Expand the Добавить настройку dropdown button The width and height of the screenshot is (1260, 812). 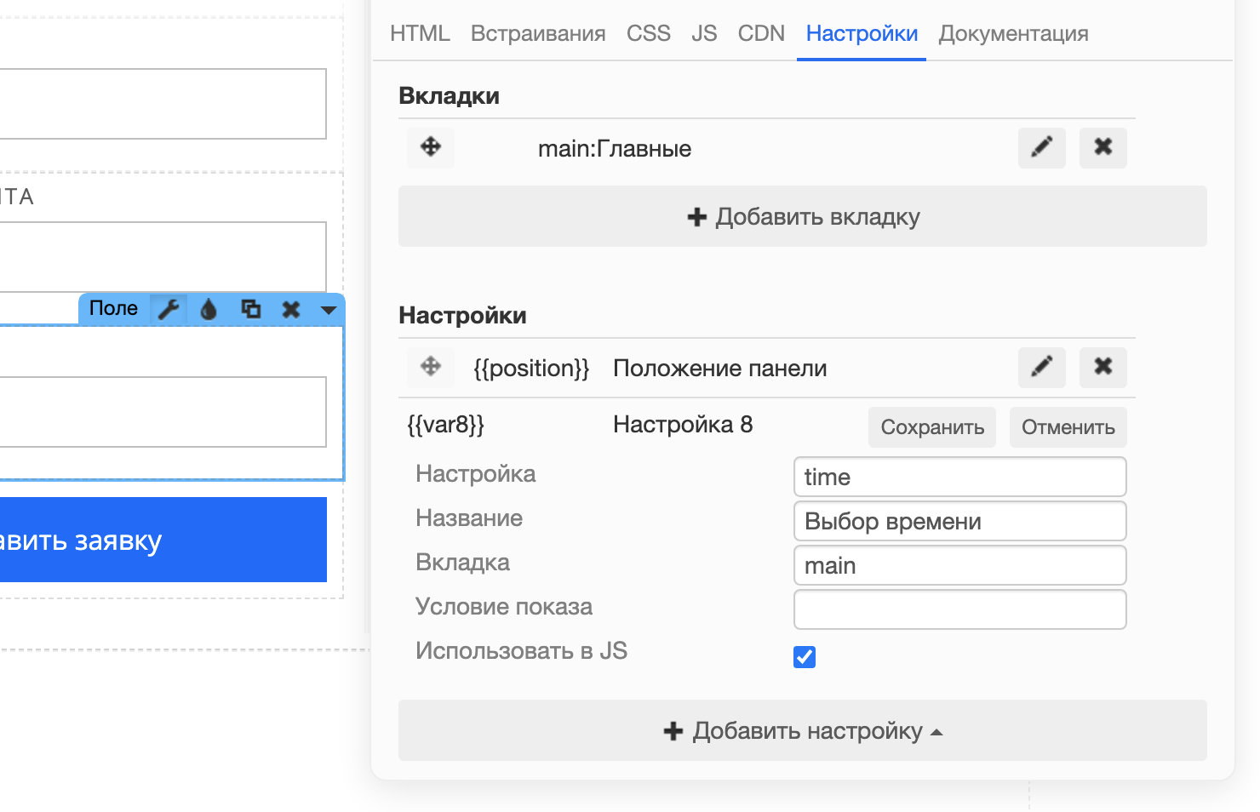pyautogui.click(x=803, y=730)
